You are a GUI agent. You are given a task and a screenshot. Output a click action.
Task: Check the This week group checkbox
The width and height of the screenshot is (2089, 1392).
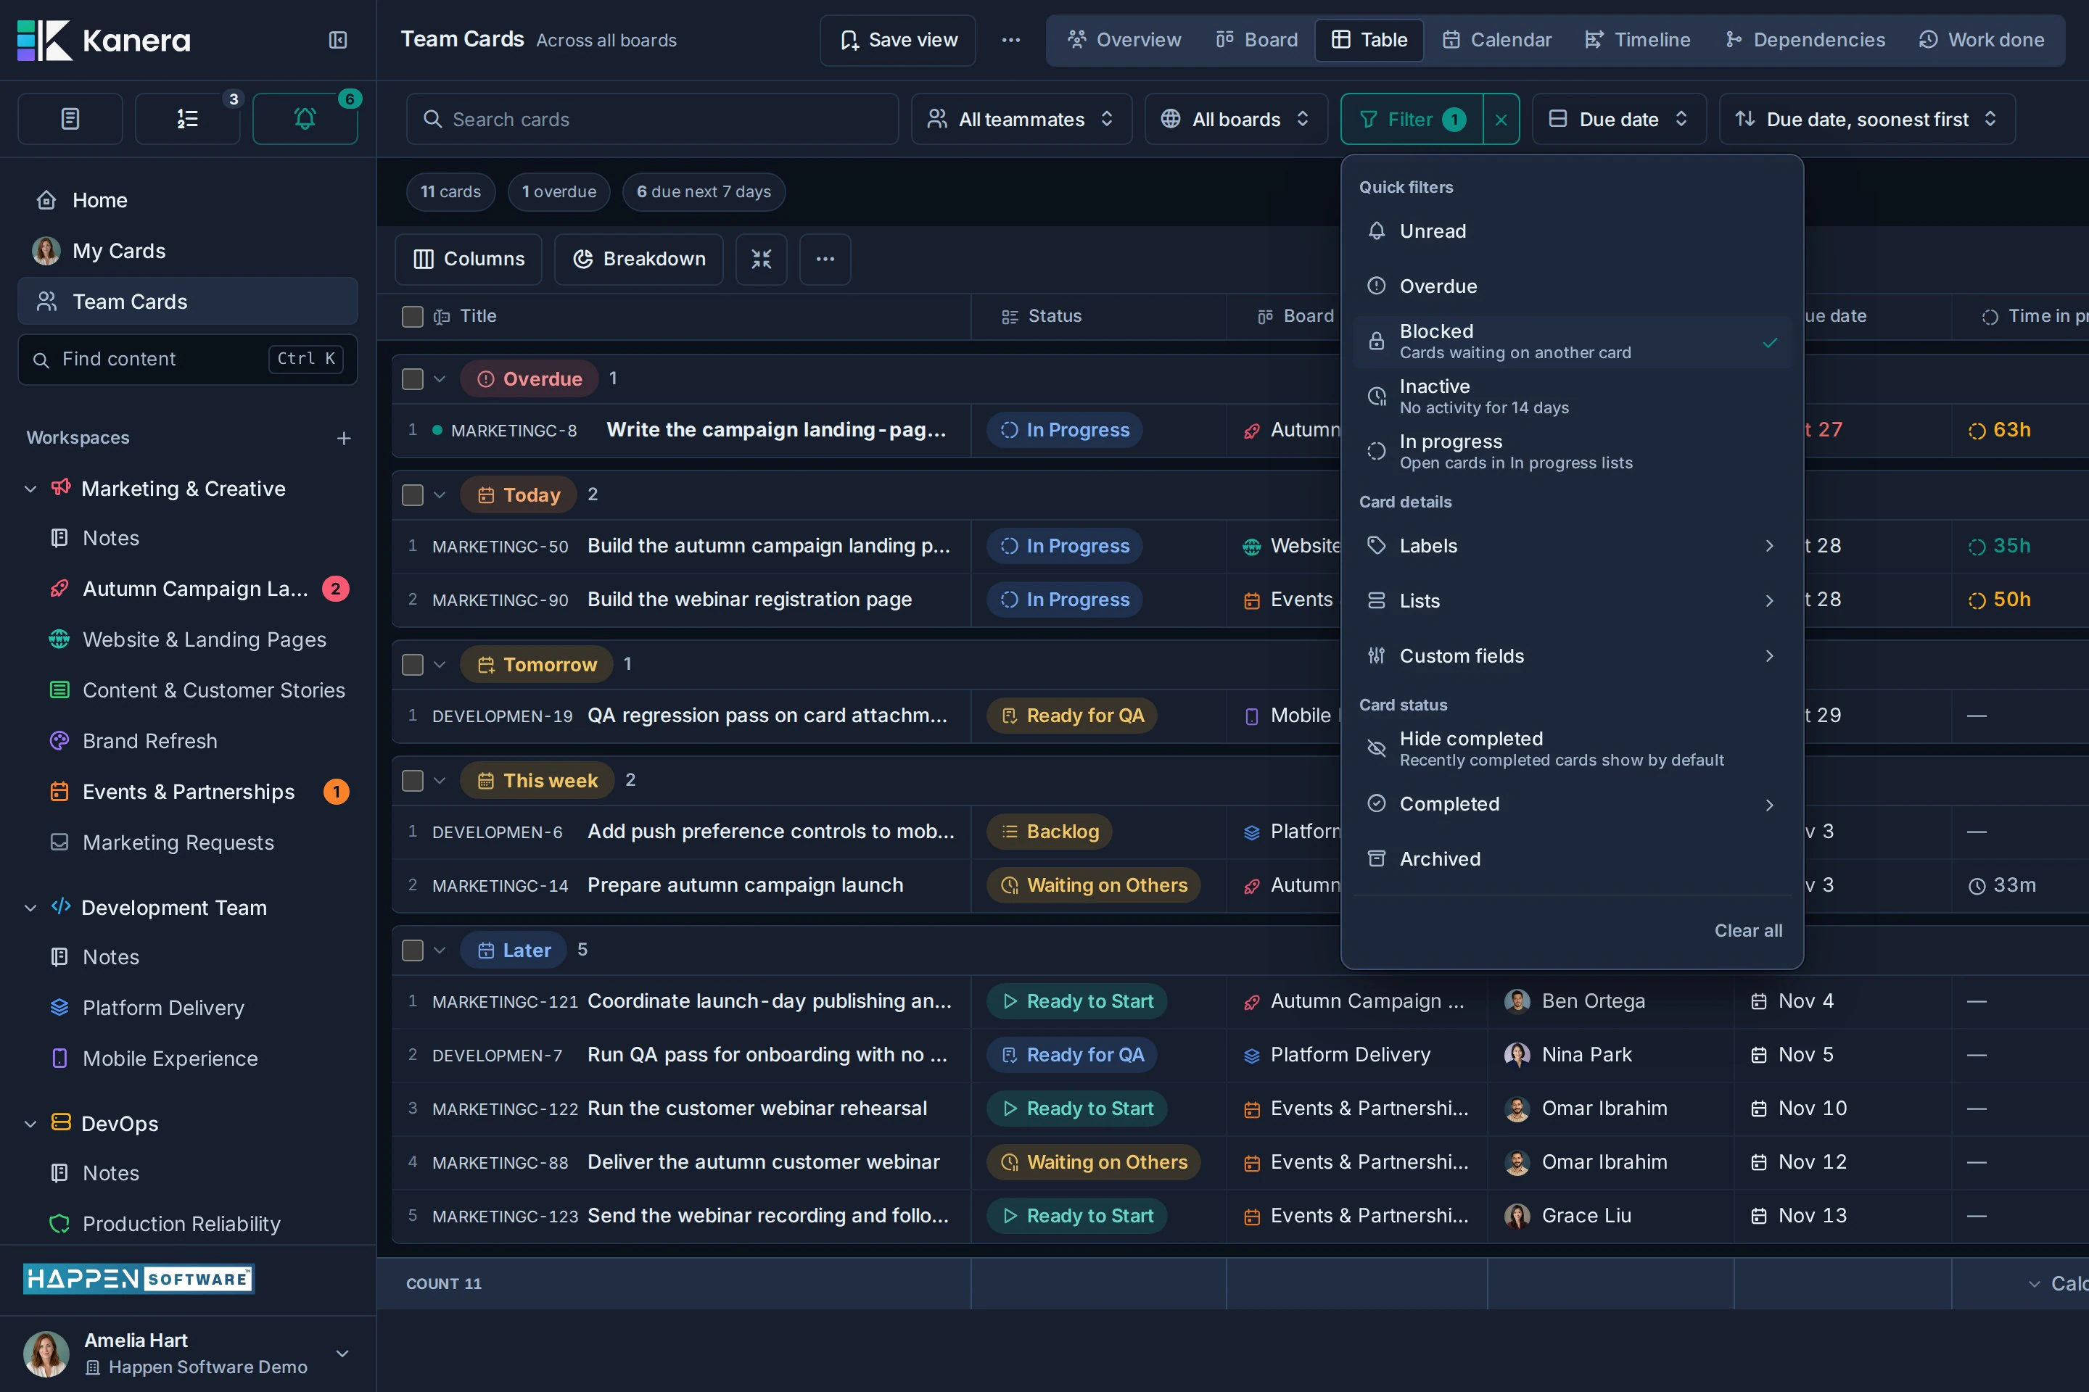412,780
